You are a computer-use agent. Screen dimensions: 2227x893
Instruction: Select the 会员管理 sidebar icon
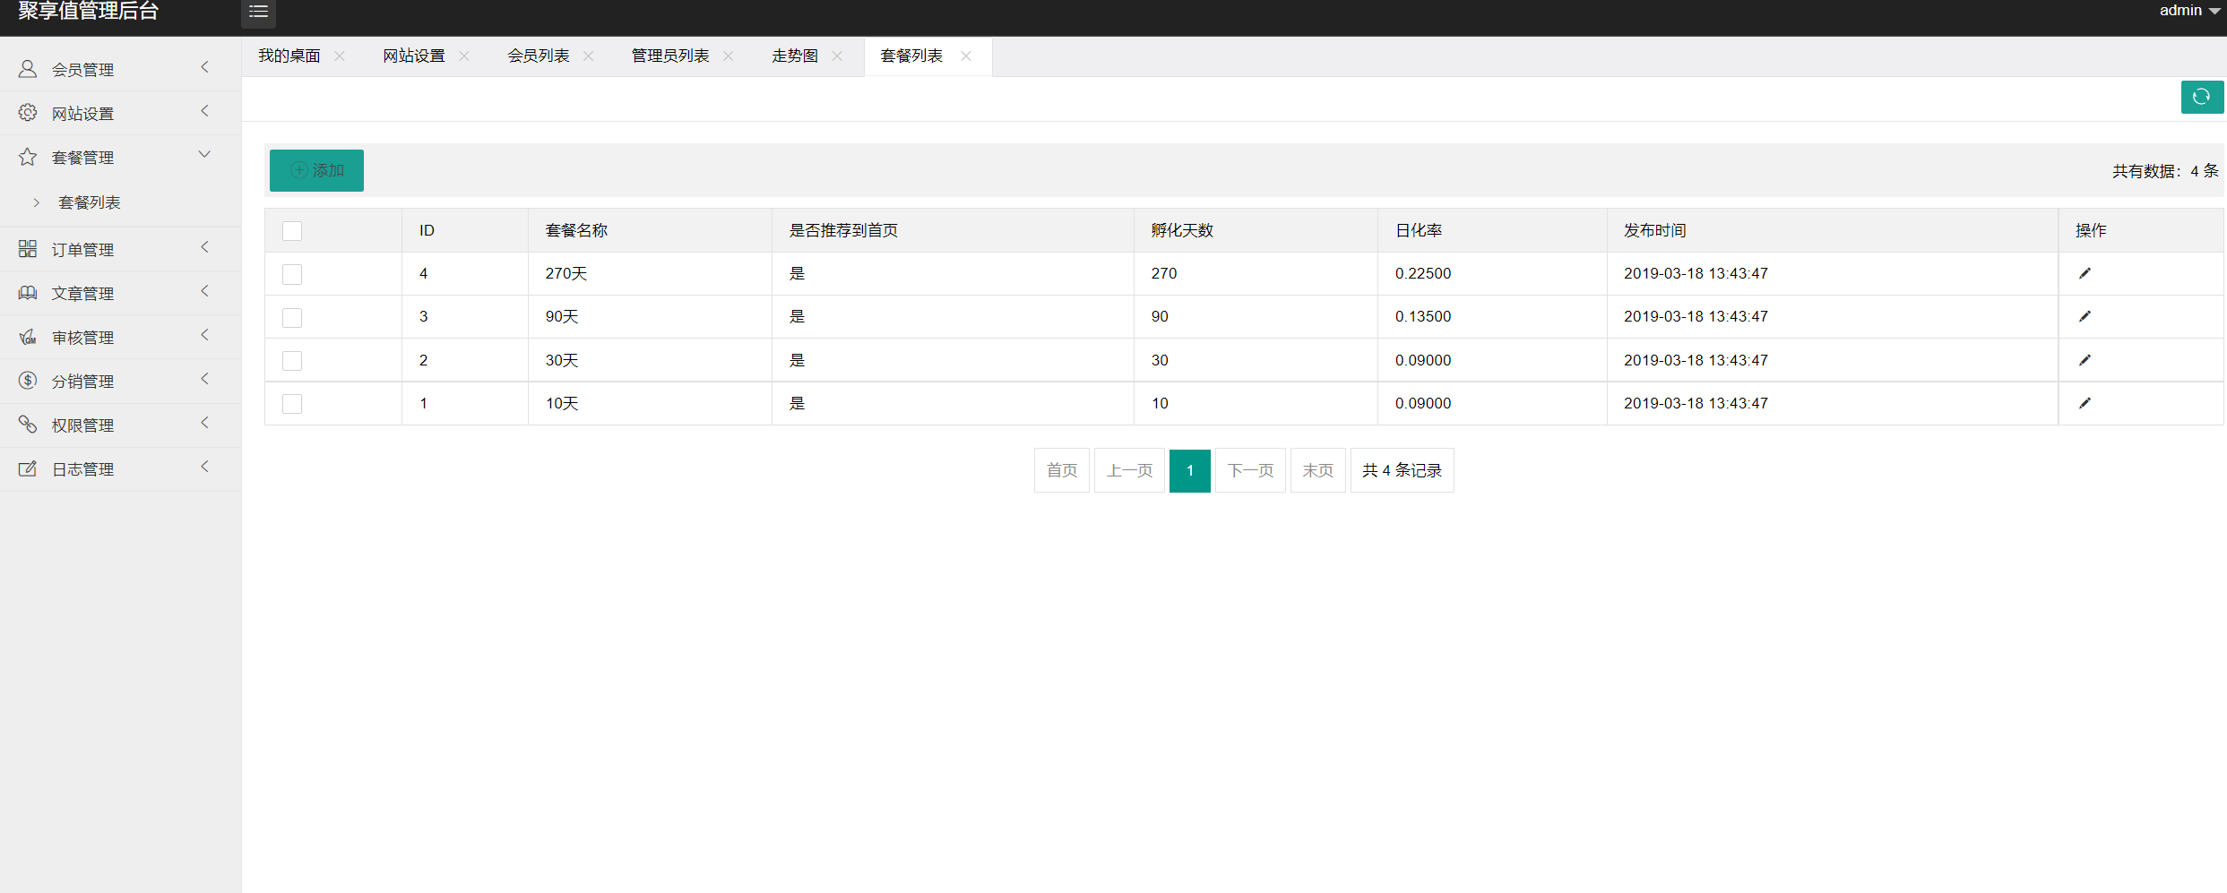(x=27, y=68)
